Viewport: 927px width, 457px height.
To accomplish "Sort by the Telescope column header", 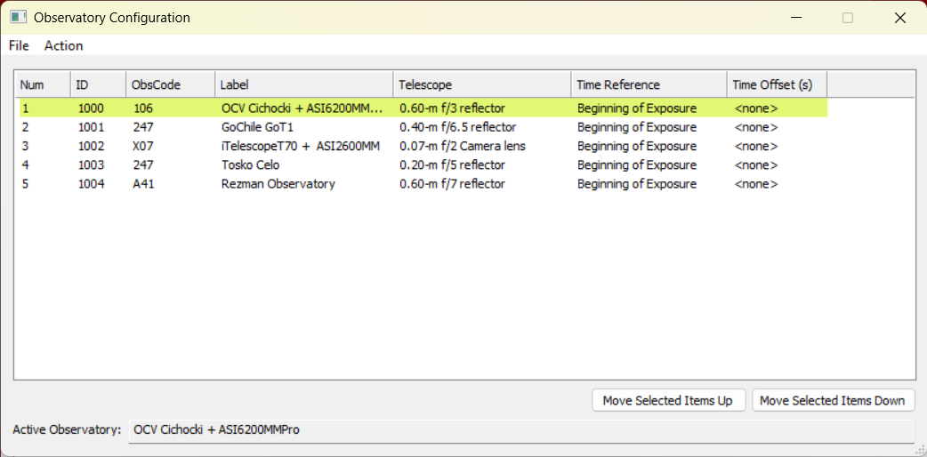I will point(482,84).
